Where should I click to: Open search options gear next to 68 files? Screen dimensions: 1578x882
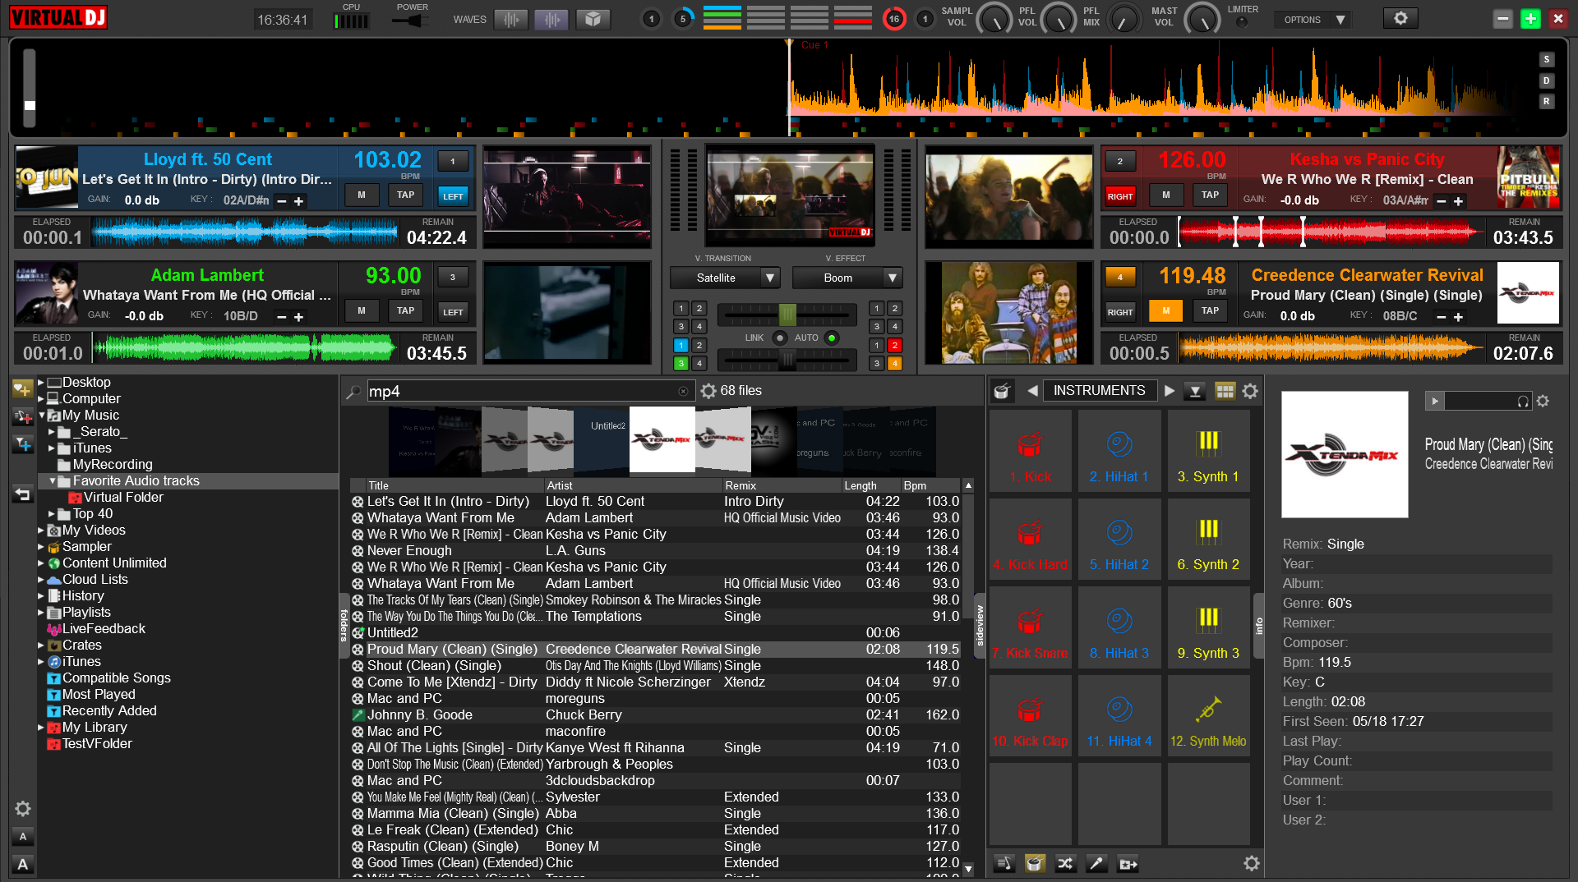pos(708,391)
